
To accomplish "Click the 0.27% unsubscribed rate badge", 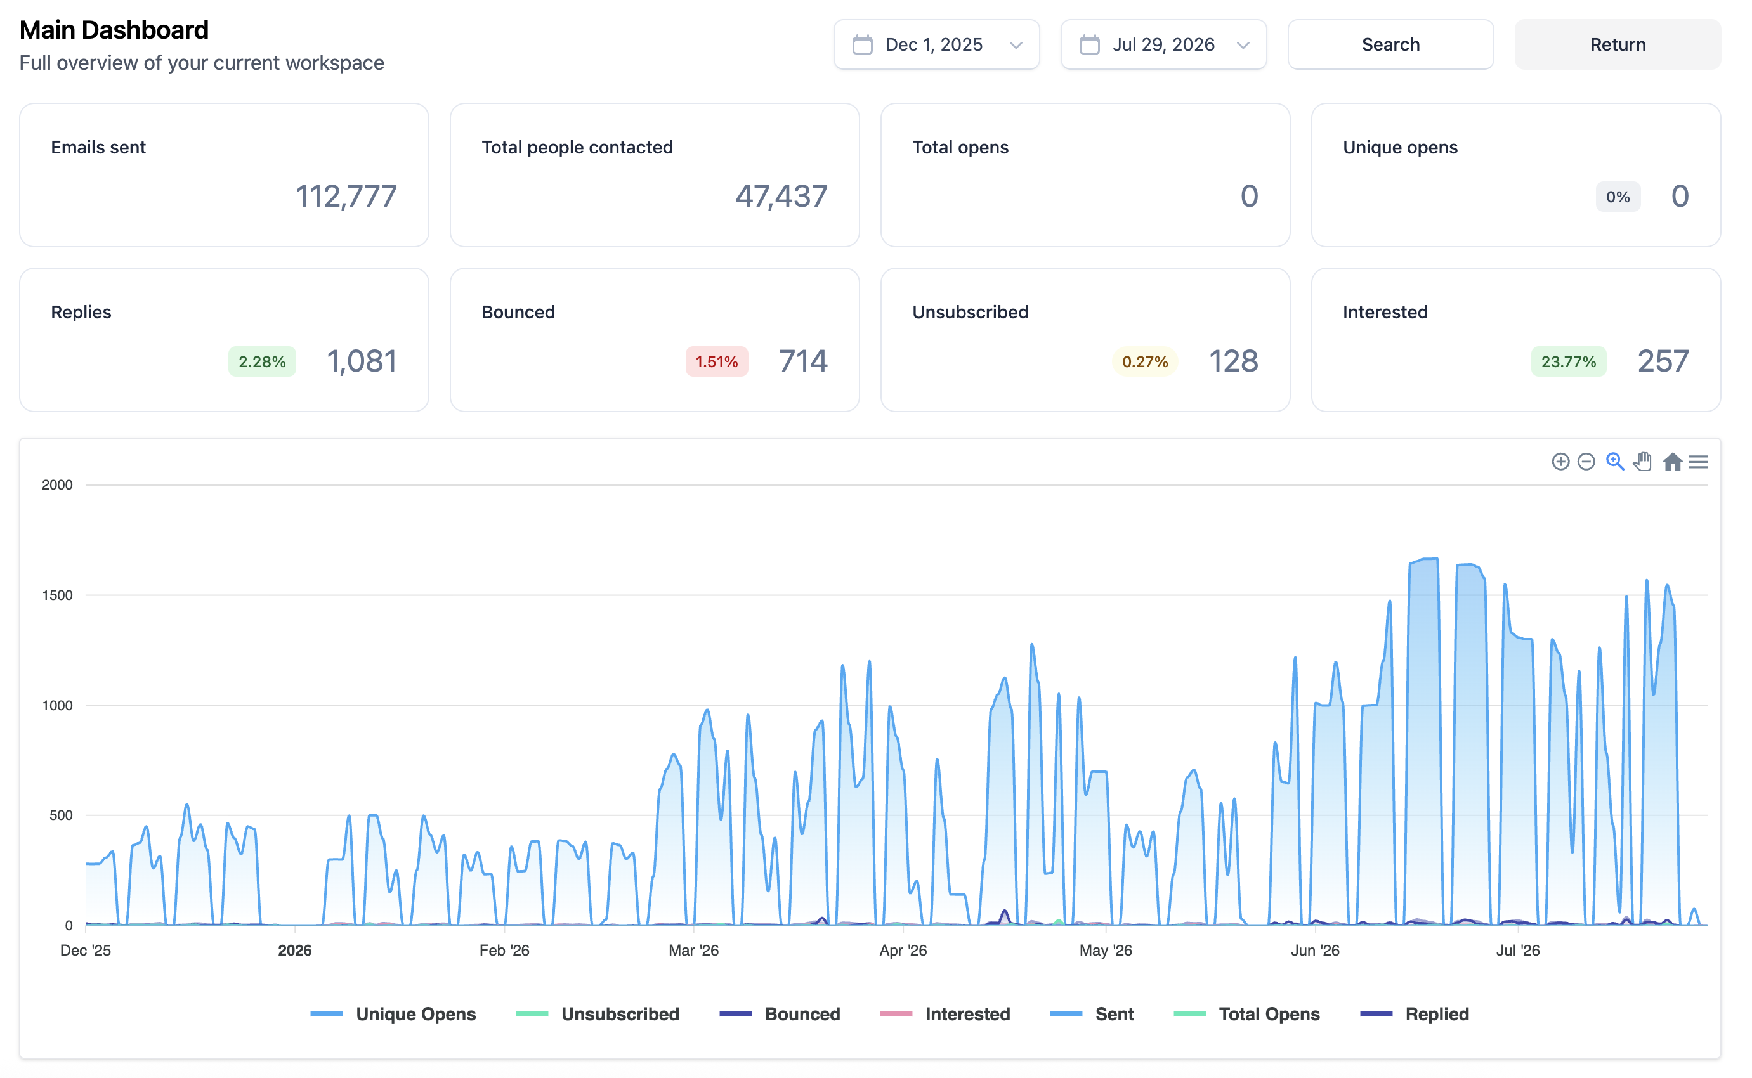I will click(1144, 361).
